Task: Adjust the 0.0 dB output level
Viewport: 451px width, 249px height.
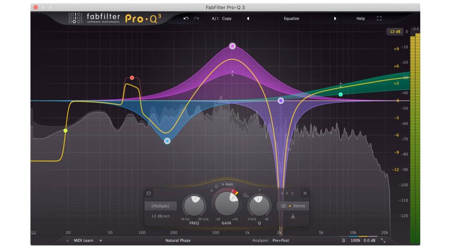Action: (370, 240)
